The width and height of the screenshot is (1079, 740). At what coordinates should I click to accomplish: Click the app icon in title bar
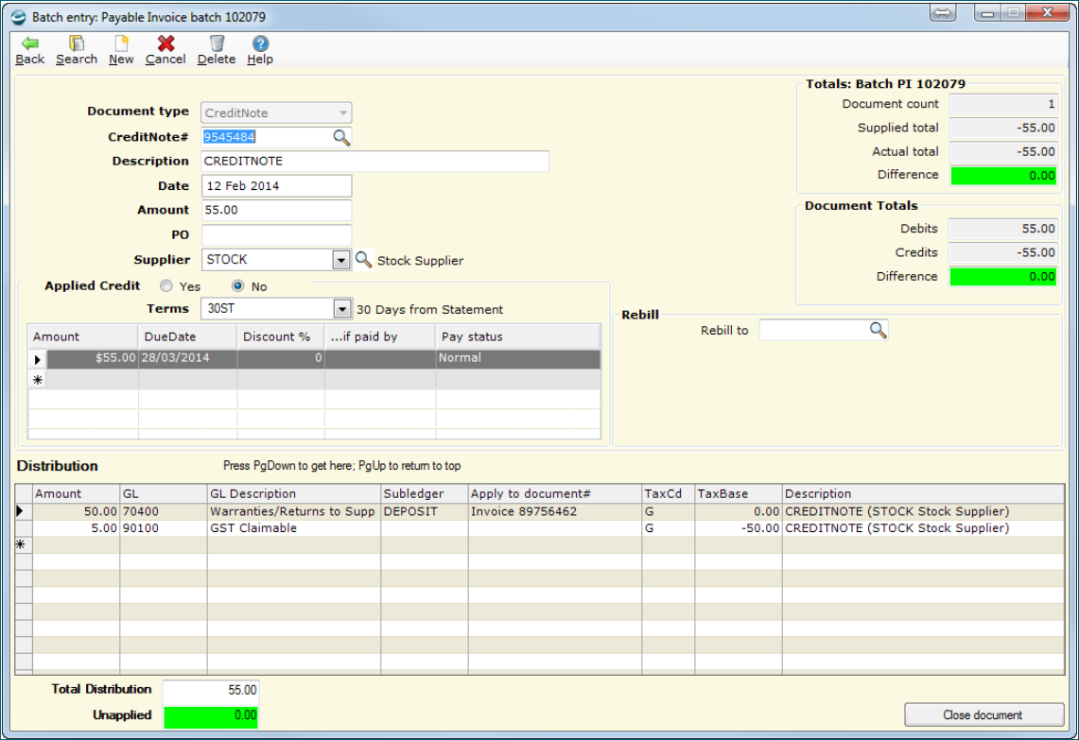pos(19,16)
